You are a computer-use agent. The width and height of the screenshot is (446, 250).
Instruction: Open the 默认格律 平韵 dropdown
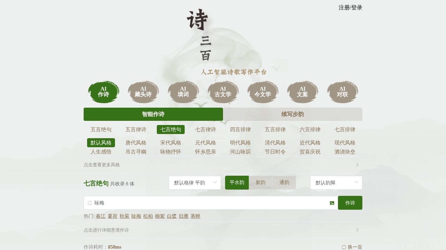(194, 182)
